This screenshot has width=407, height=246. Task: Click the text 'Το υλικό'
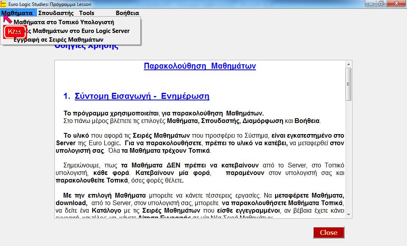(x=76, y=136)
